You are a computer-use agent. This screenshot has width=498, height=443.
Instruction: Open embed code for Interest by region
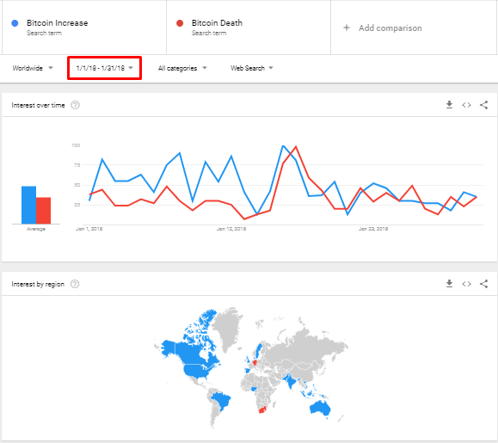pyautogui.click(x=466, y=284)
